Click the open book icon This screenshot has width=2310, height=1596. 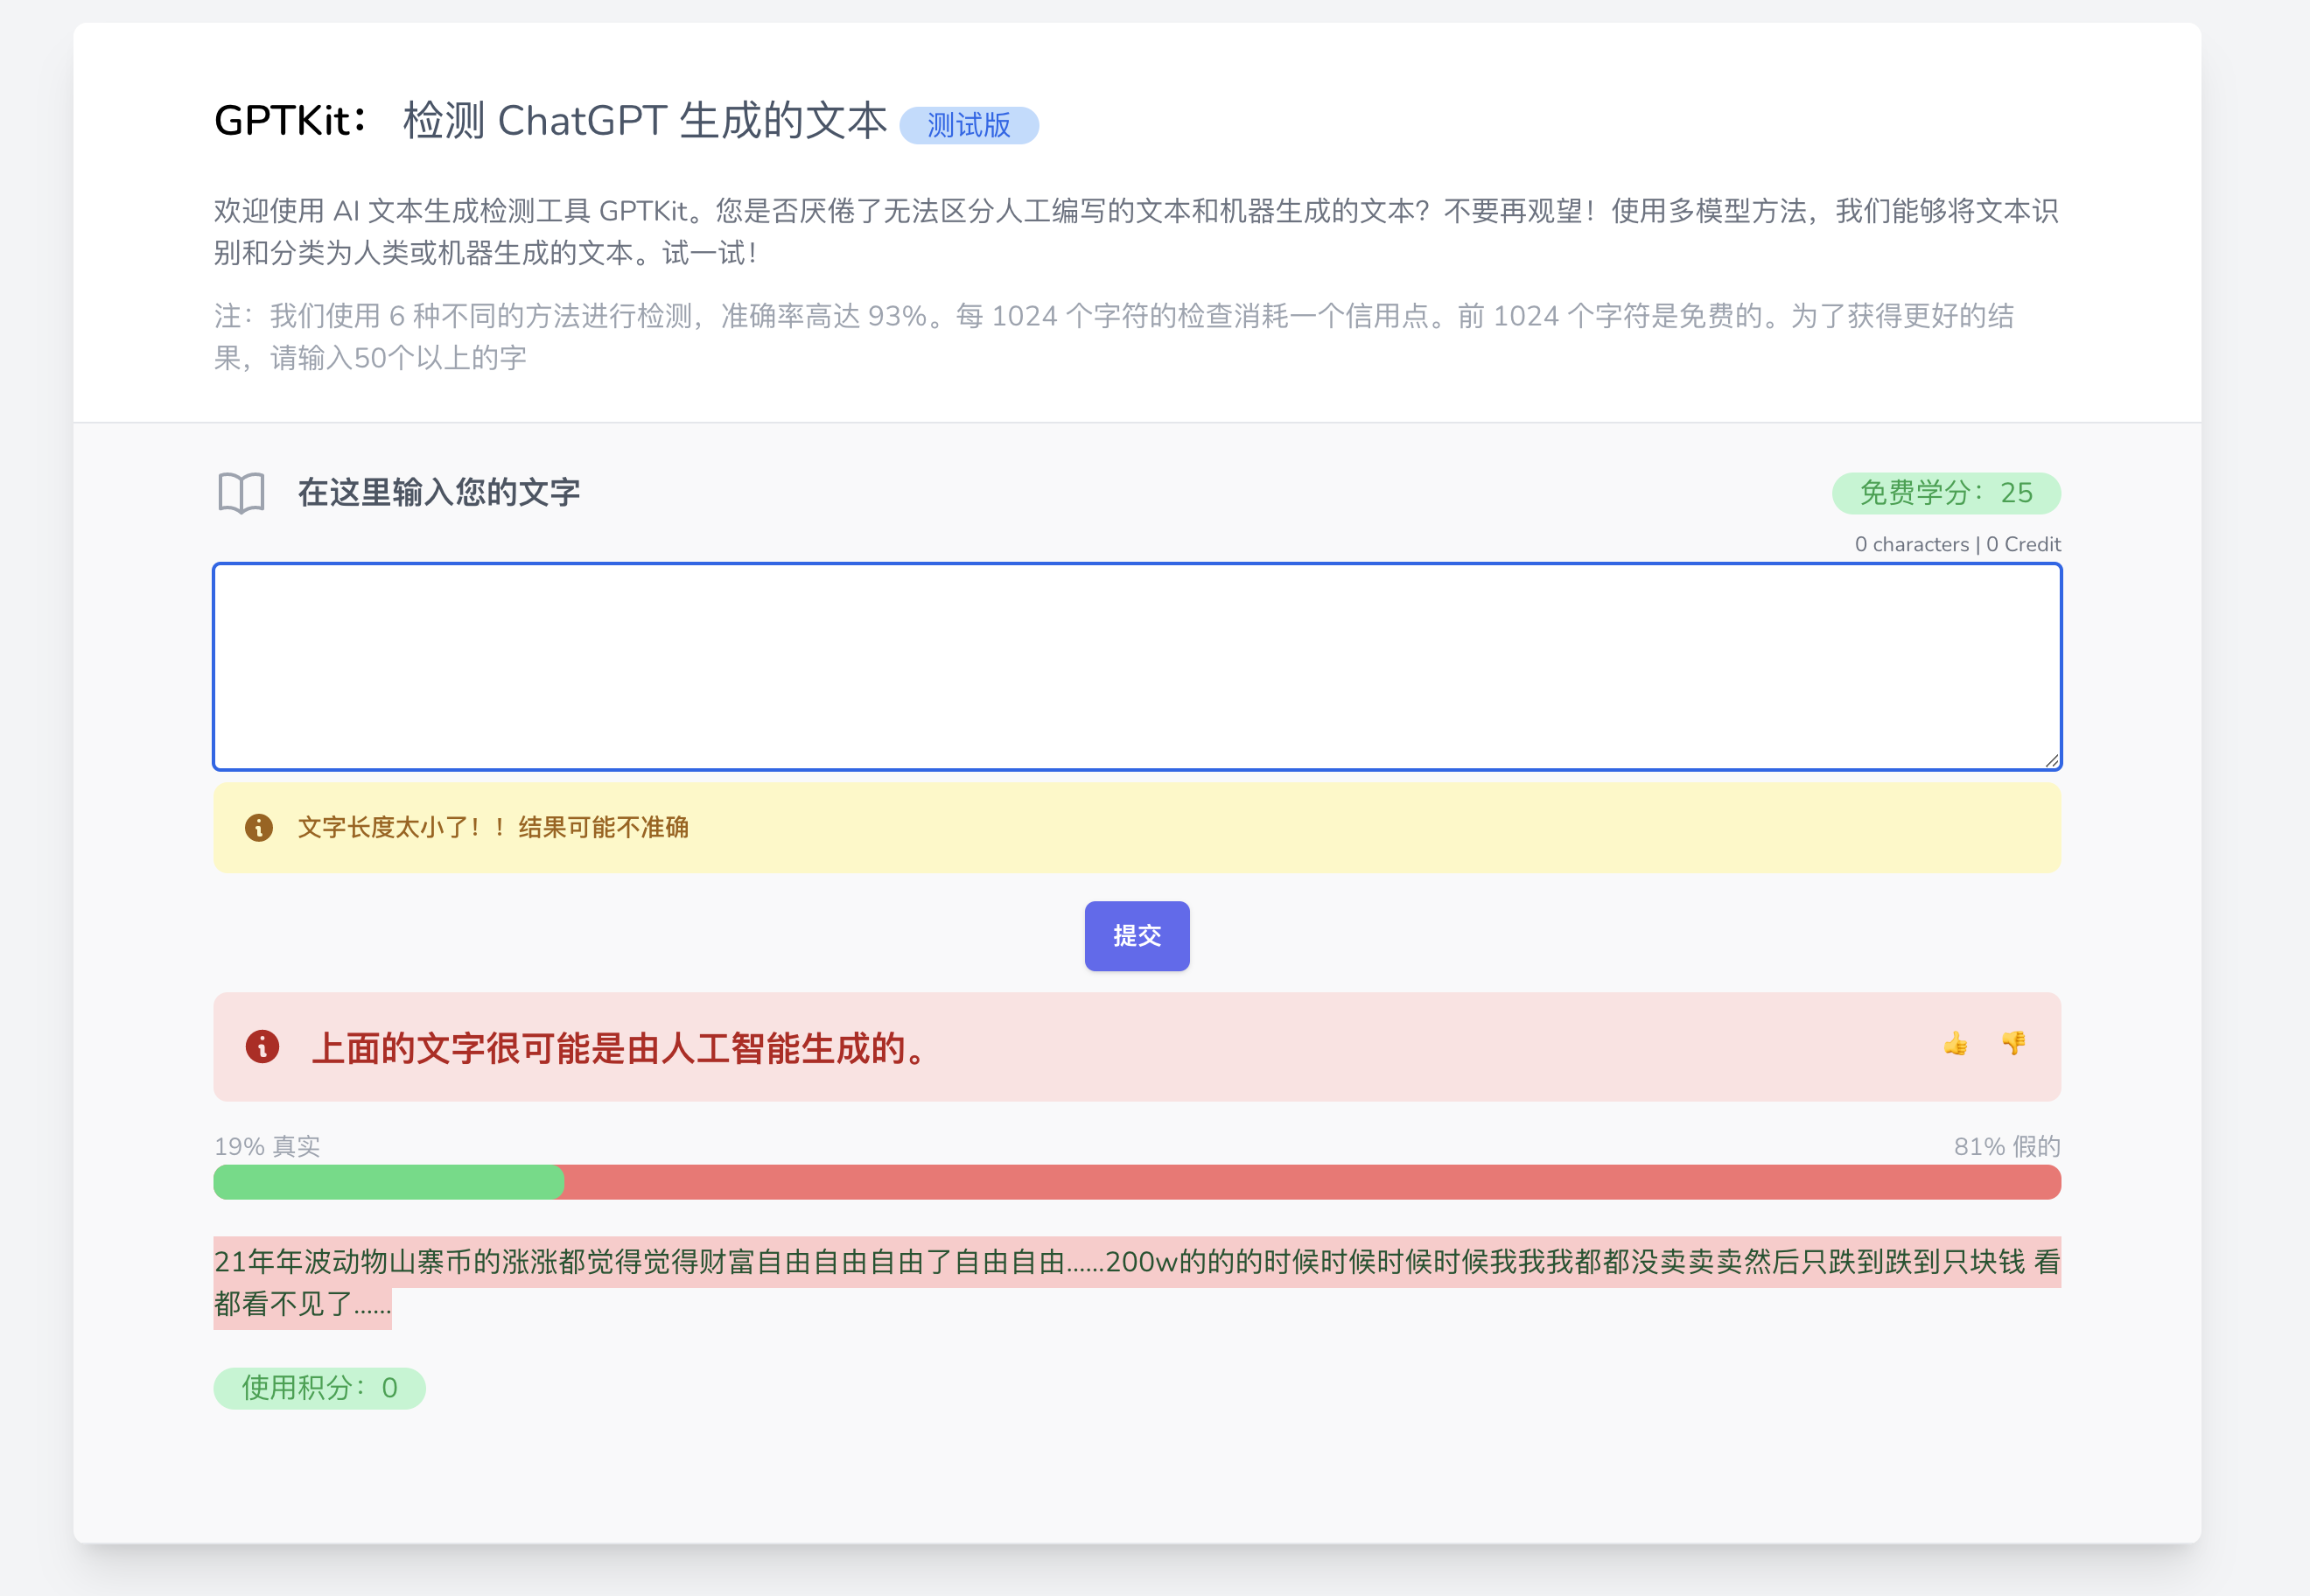tap(241, 493)
